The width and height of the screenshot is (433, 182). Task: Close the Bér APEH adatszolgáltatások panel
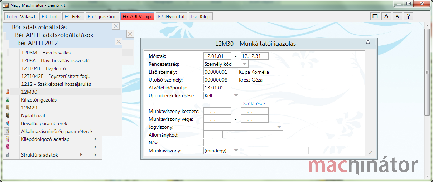[x=130, y=34]
